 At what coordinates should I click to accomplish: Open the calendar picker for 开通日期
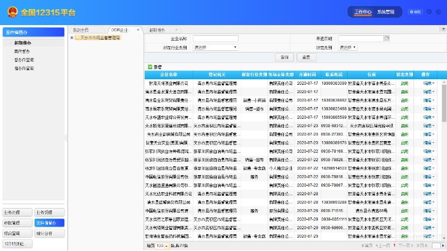387,38
